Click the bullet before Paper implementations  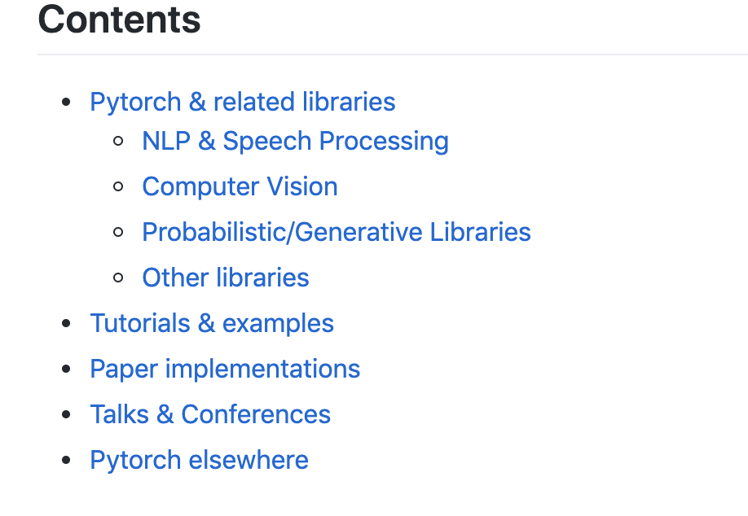coord(67,370)
